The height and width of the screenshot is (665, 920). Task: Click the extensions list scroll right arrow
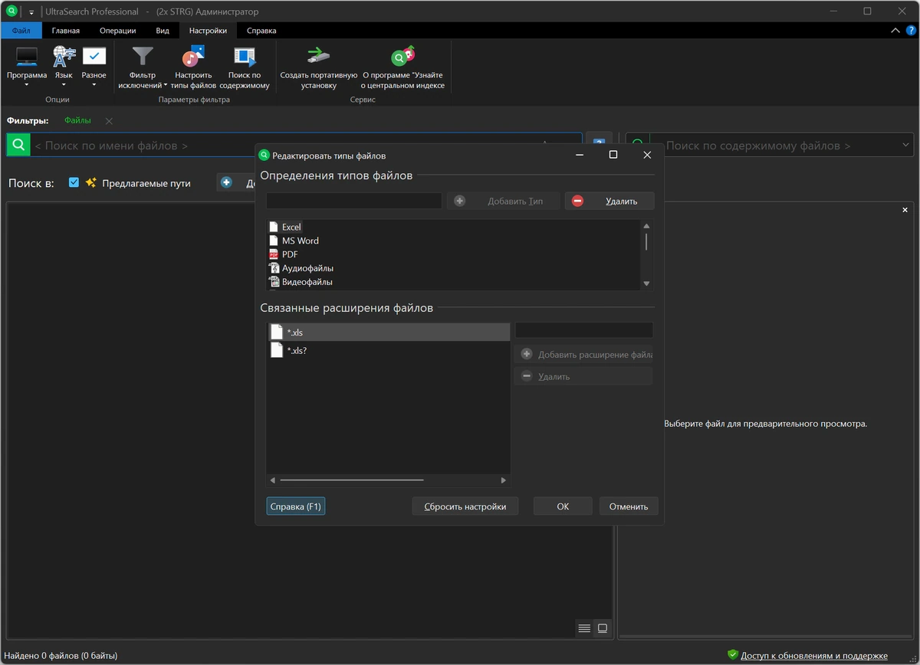pyautogui.click(x=504, y=480)
